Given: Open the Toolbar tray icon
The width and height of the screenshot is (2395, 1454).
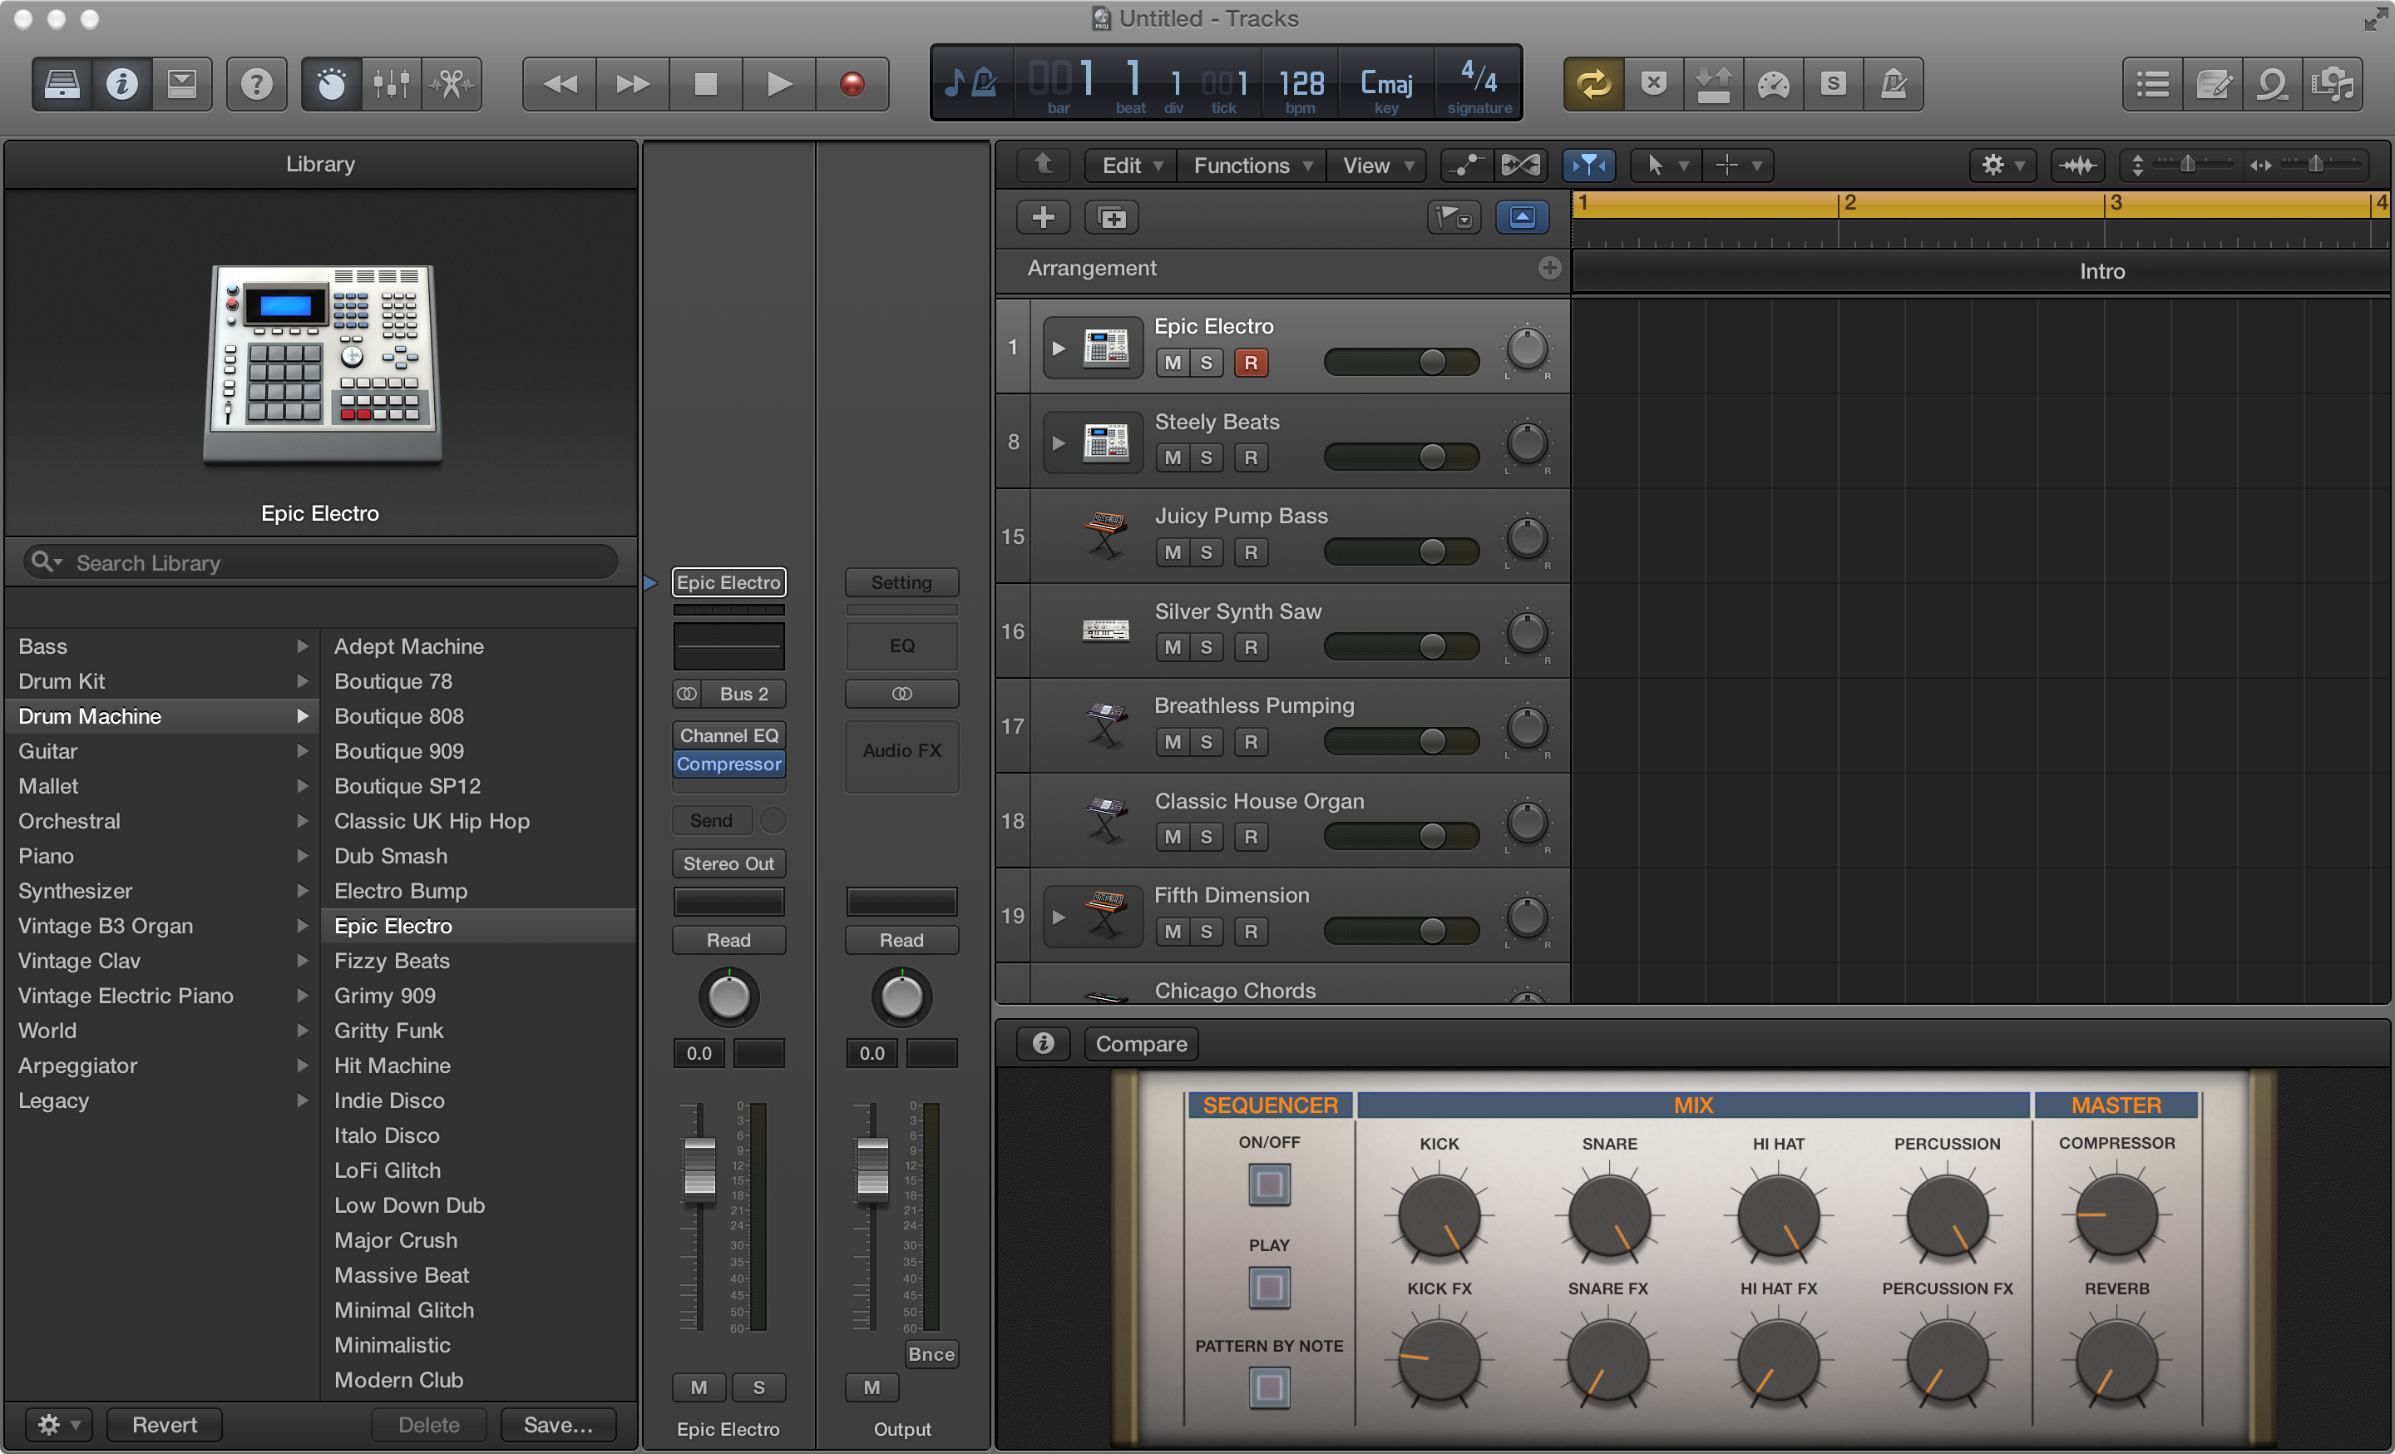Looking at the screenshot, I should (x=182, y=85).
